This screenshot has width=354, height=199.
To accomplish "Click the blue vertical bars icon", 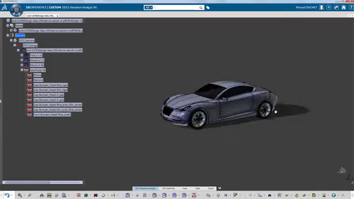I will click(226, 195).
